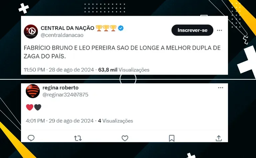
Task: Click the tweet text about Fabrício Bruno
Action: tap(122, 52)
